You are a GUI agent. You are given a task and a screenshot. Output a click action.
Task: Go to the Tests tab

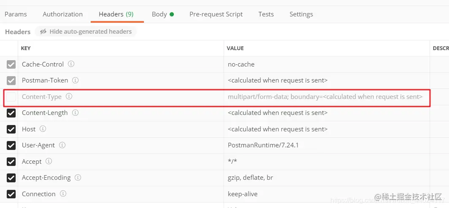[266, 14]
